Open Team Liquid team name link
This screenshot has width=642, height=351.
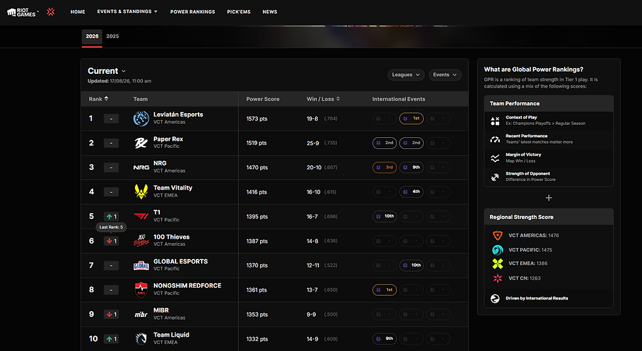(x=171, y=335)
